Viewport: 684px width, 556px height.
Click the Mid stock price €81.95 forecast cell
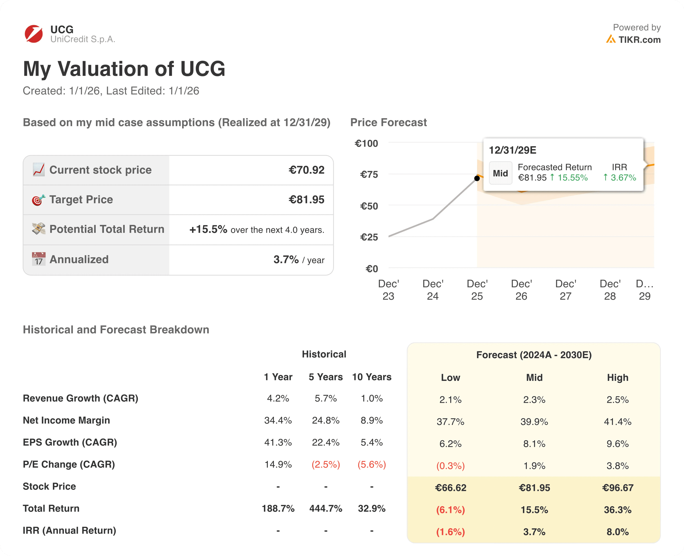tap(534, 488)
